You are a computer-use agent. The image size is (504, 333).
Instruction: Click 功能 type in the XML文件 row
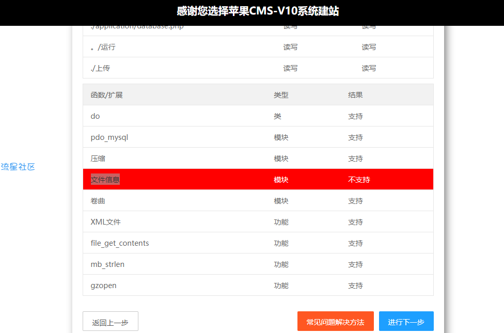coord(281,222)
